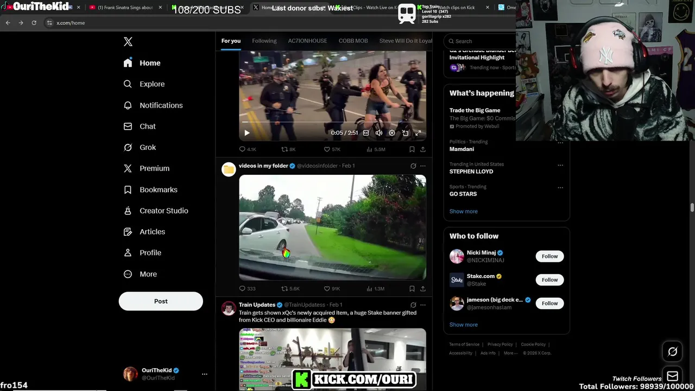
Task: Reload the page in browser toolbar
Action: click(34, 23)
